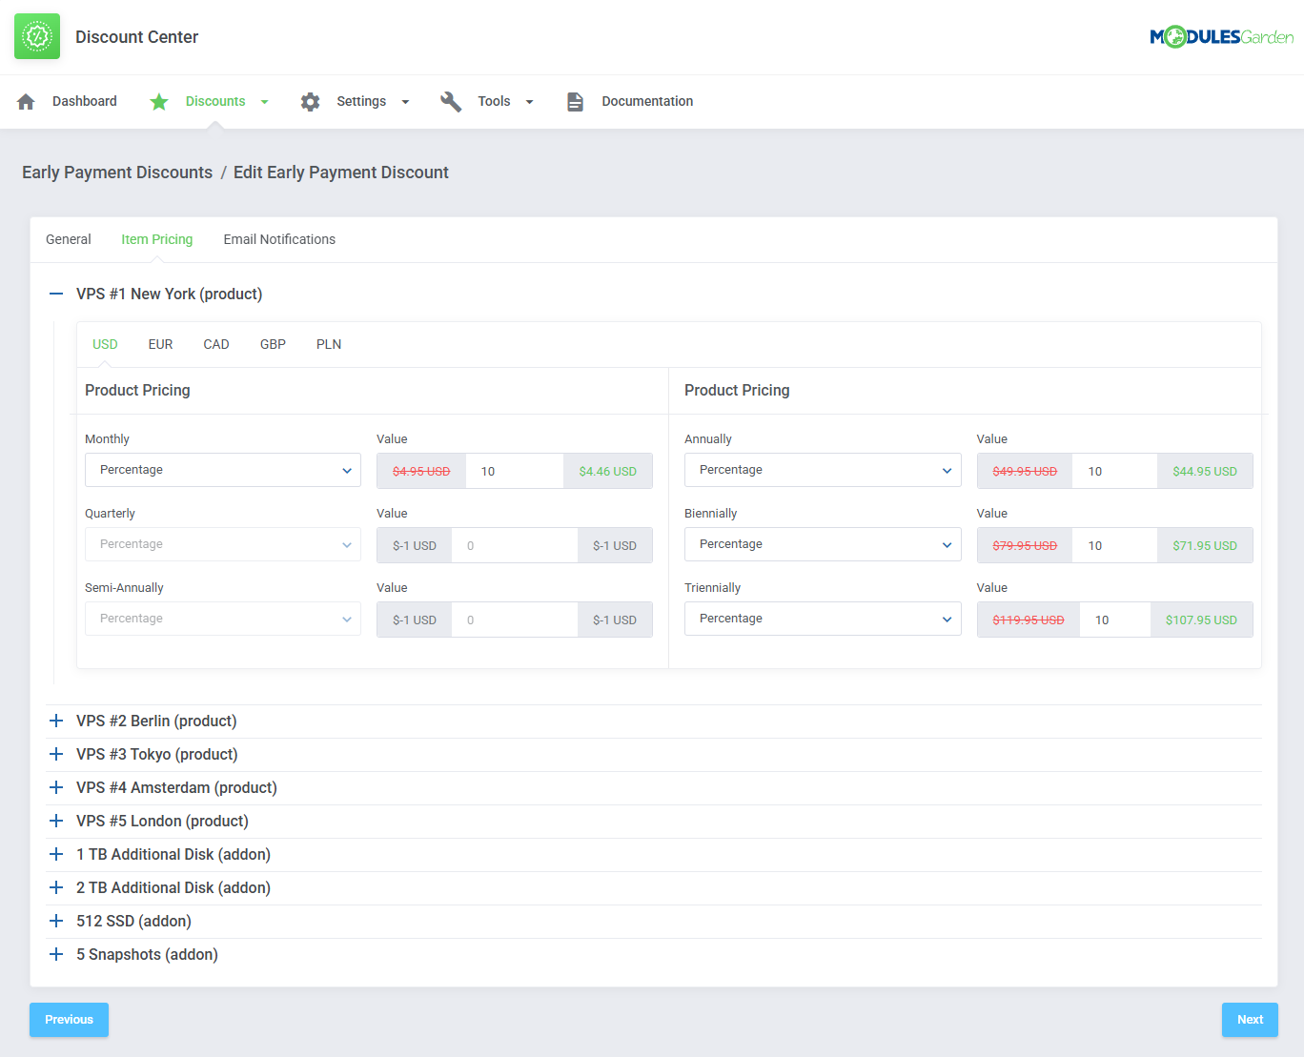Image resolution: width=1304 pixels, height=1057 pixels.
Task: Expand the 512 SSD addon
Action: coord(56,921)
